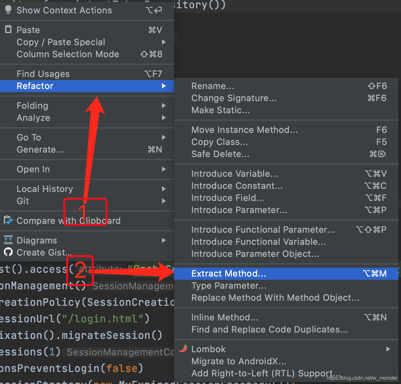Choose Add Right-to-Left (RTL) Support...
The image size is (401, 384).
(x=286, y=373)
